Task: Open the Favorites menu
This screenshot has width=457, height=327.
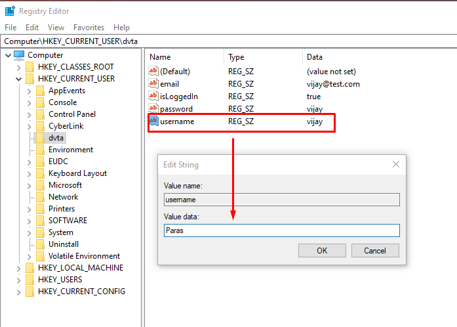Action: coord(89,28)
